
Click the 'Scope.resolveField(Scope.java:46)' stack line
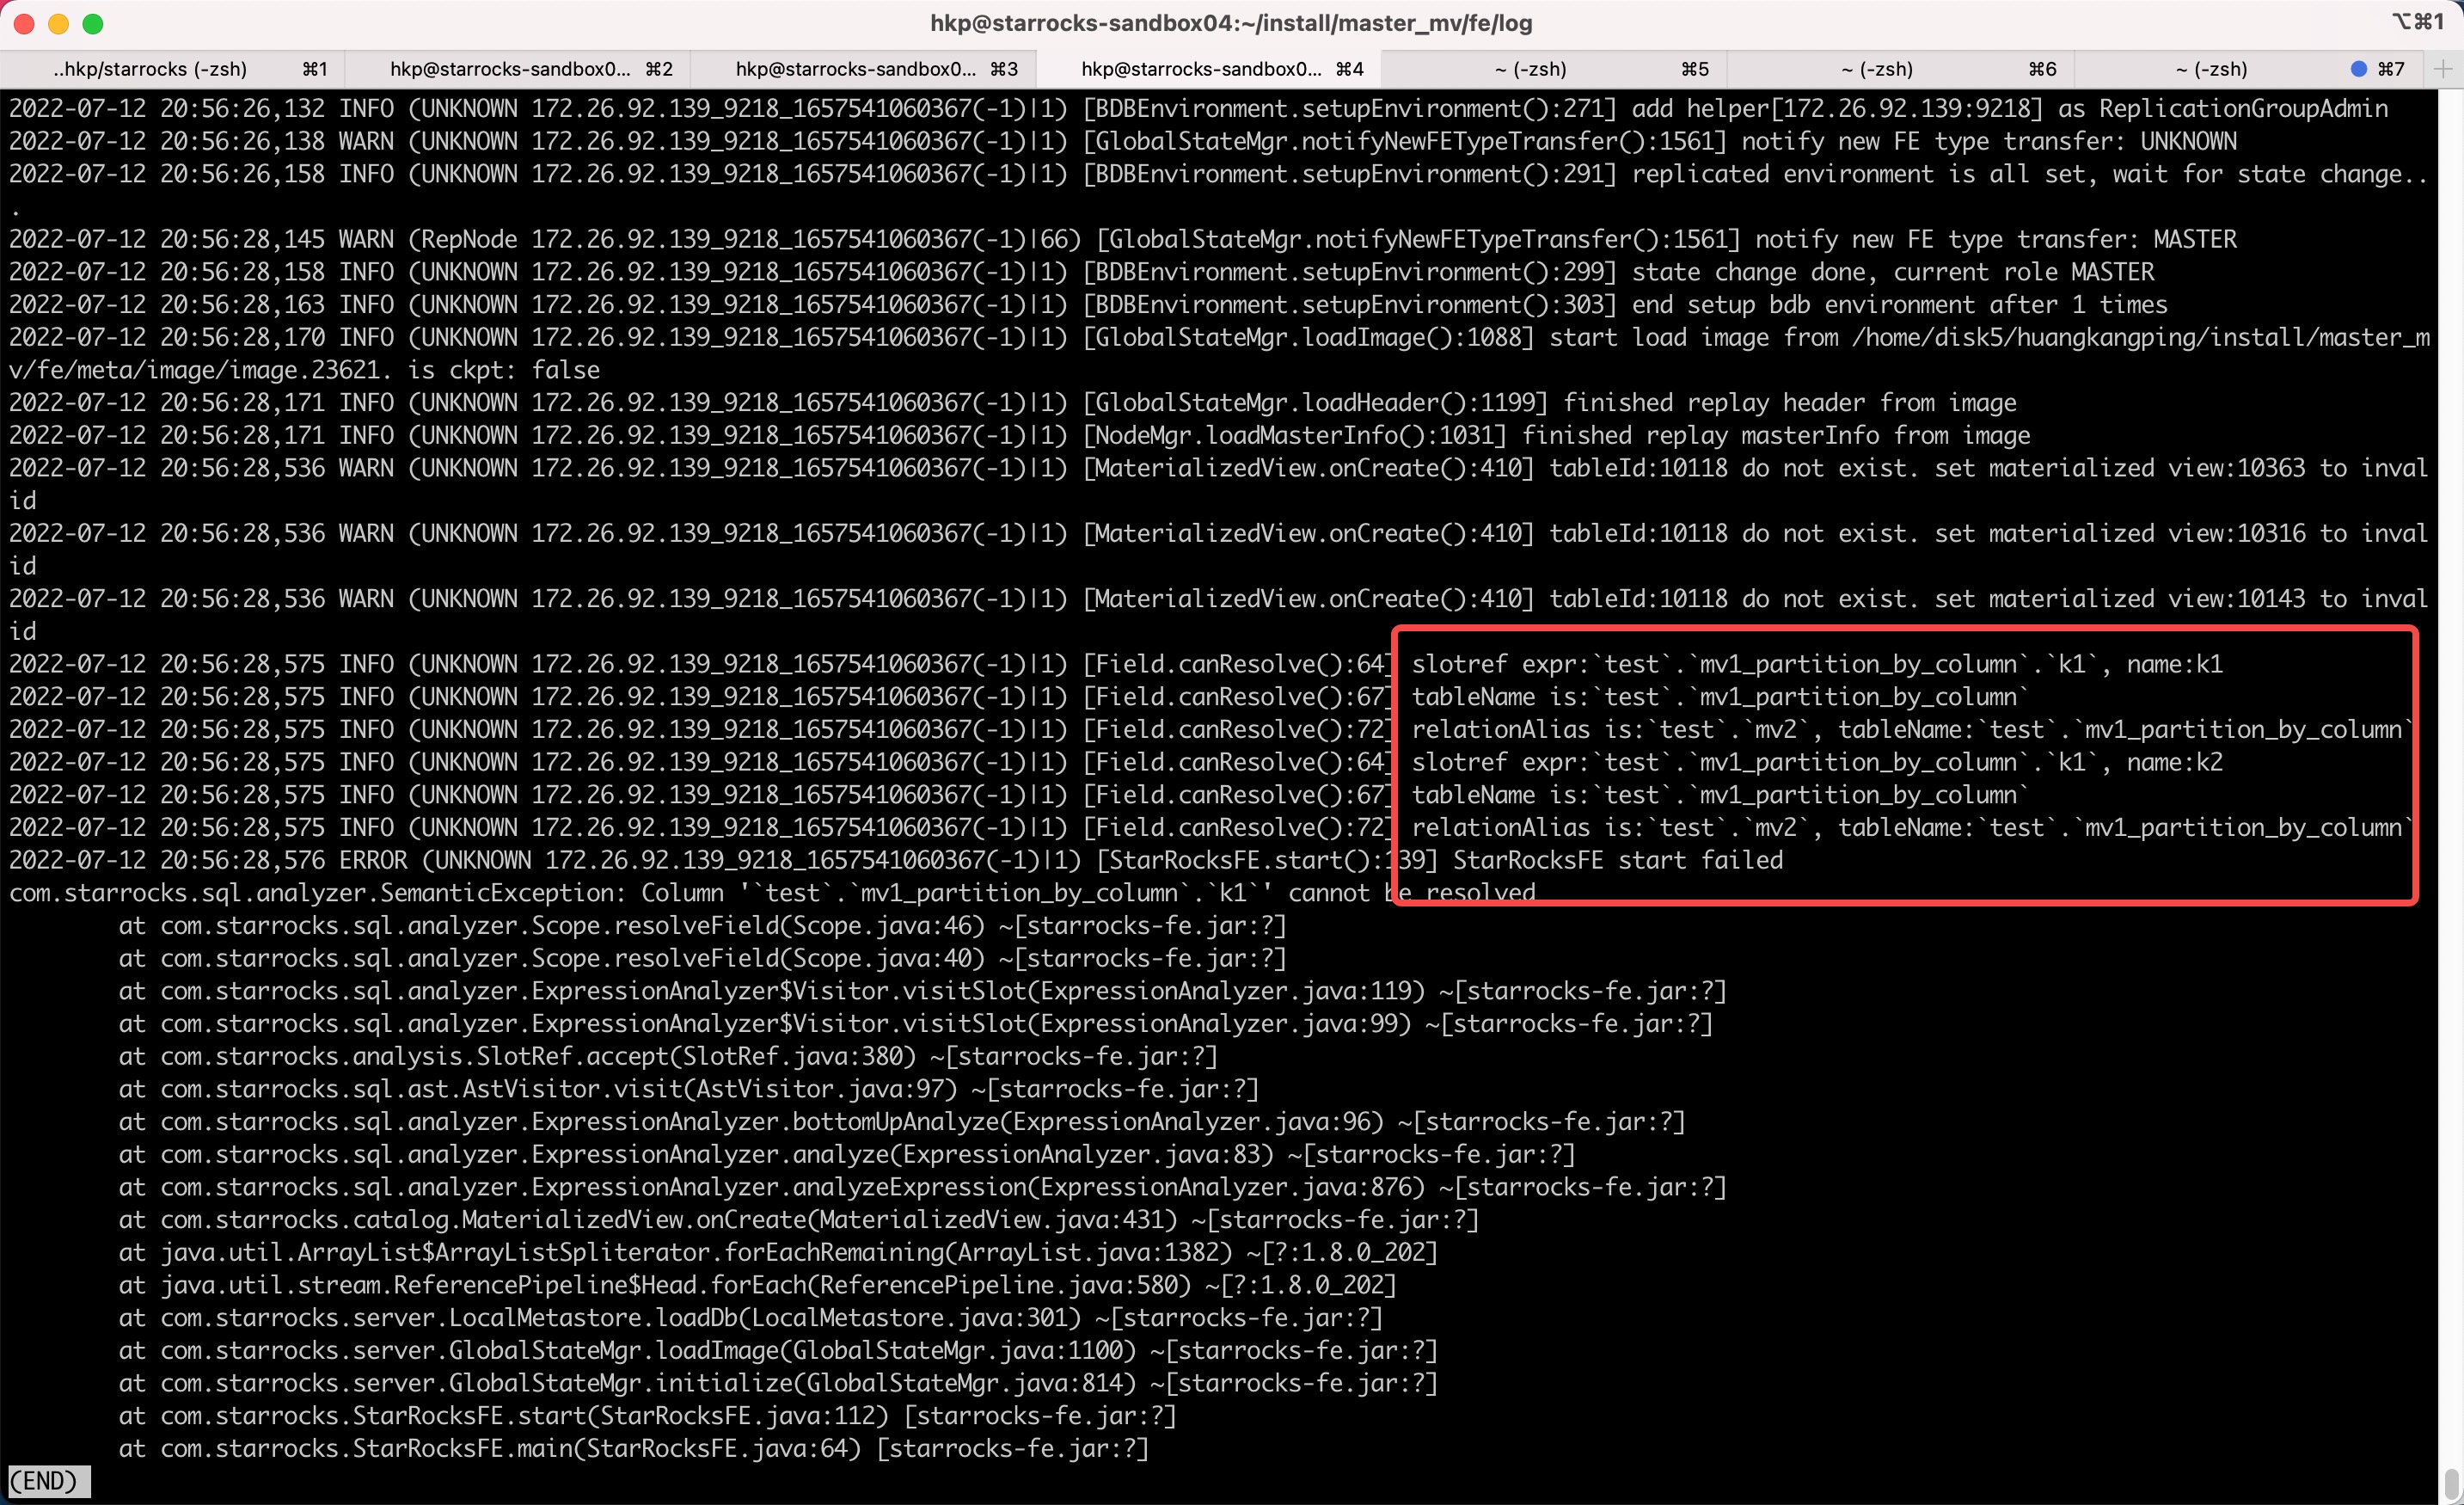702,926
